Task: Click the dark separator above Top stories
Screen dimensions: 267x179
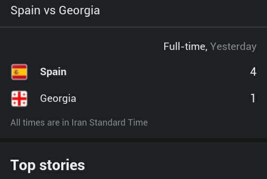Action: [133, 140]
